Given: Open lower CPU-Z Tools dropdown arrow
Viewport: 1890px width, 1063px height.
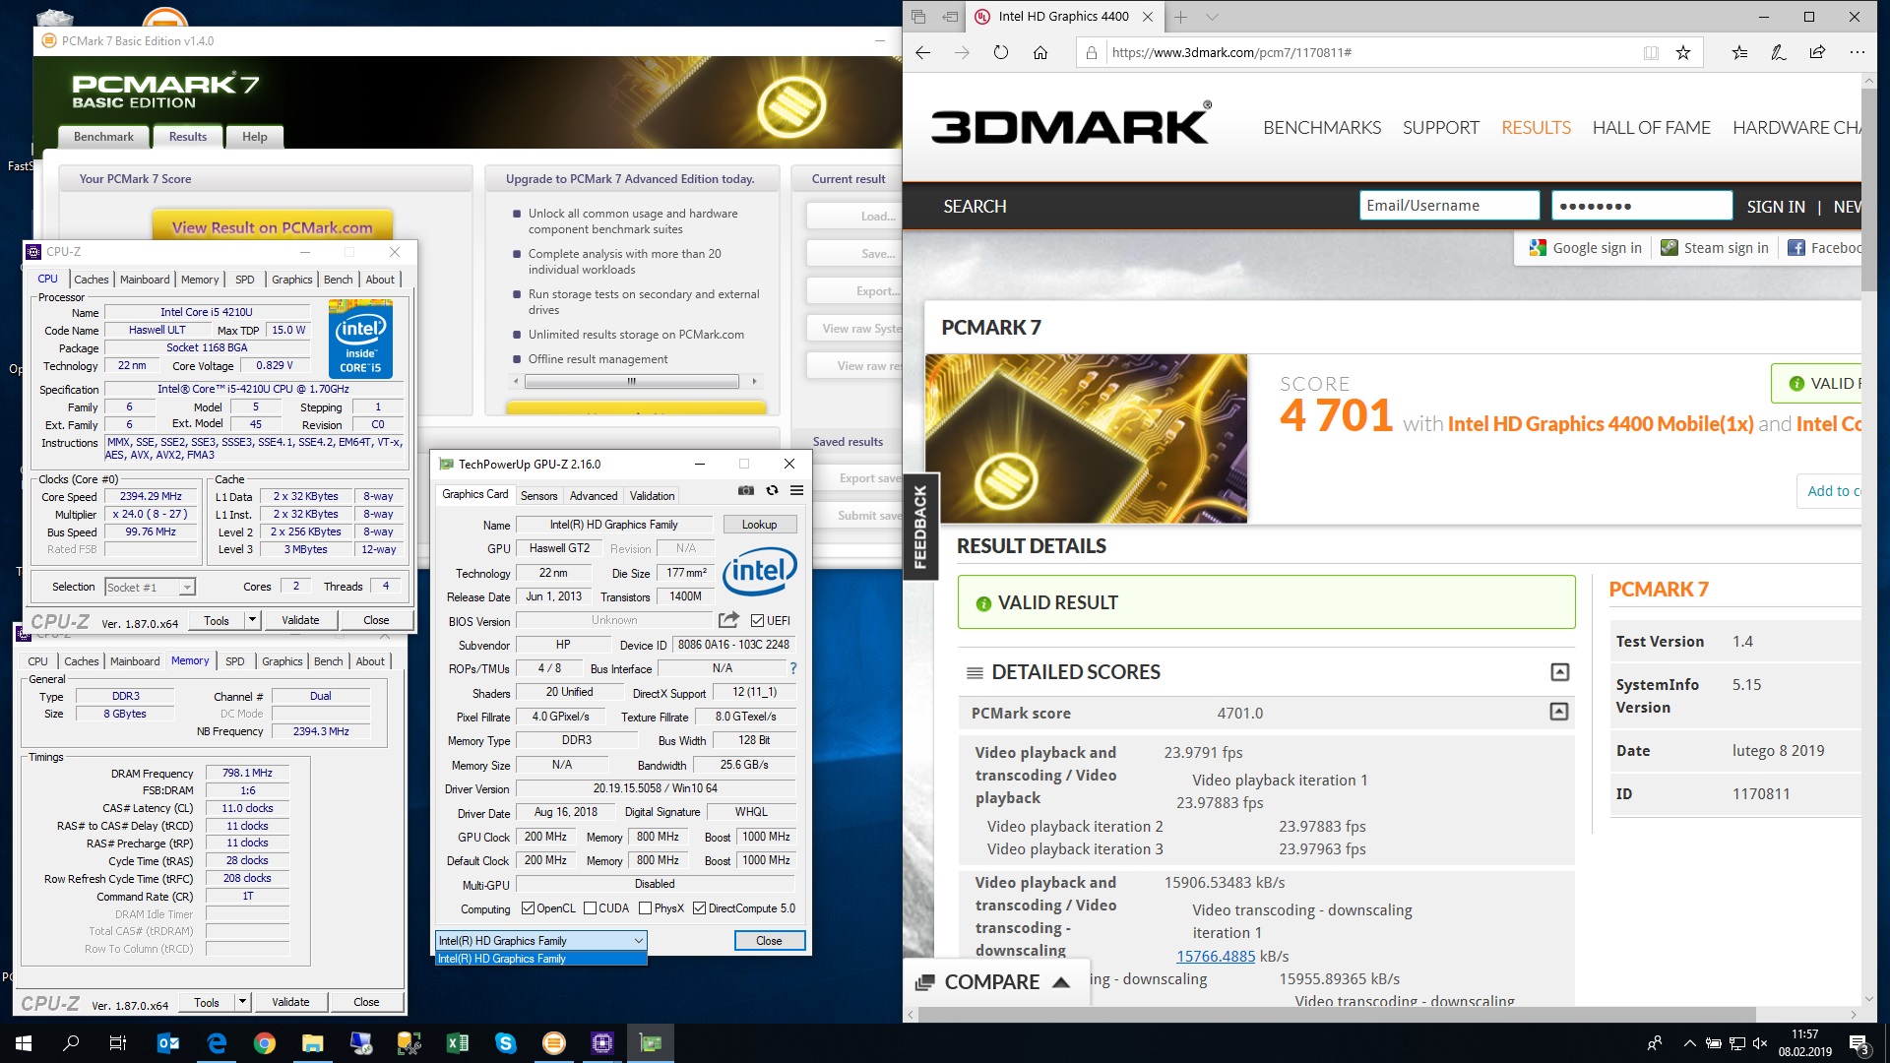Looking at the screenshot, I should (242, 1002).
